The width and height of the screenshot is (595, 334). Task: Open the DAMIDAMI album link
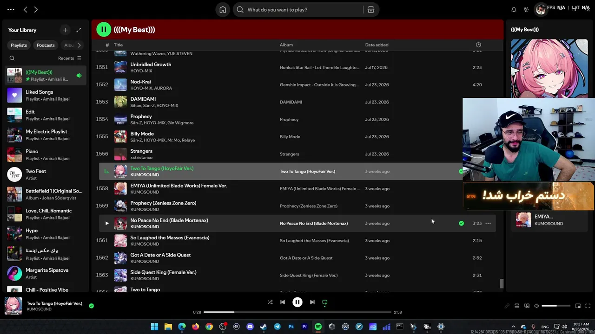pos(291,102)
